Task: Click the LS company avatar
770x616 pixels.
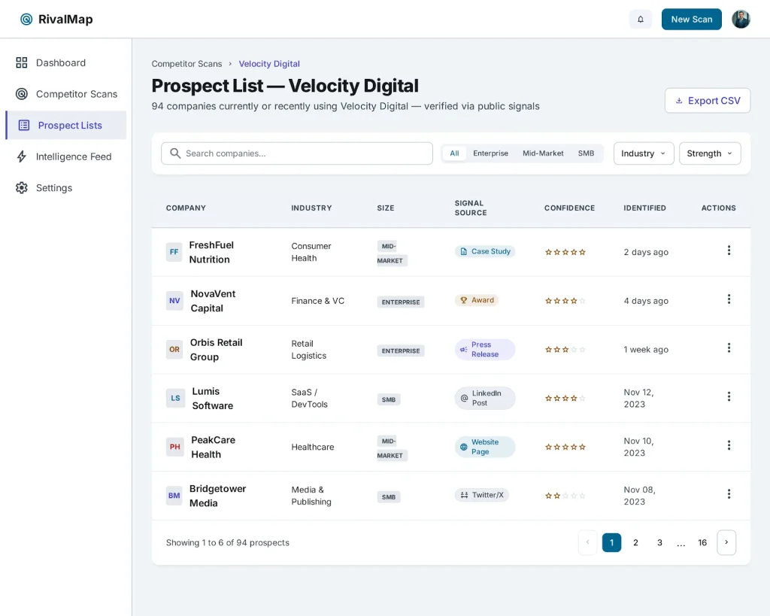Action: click(175, 398)
